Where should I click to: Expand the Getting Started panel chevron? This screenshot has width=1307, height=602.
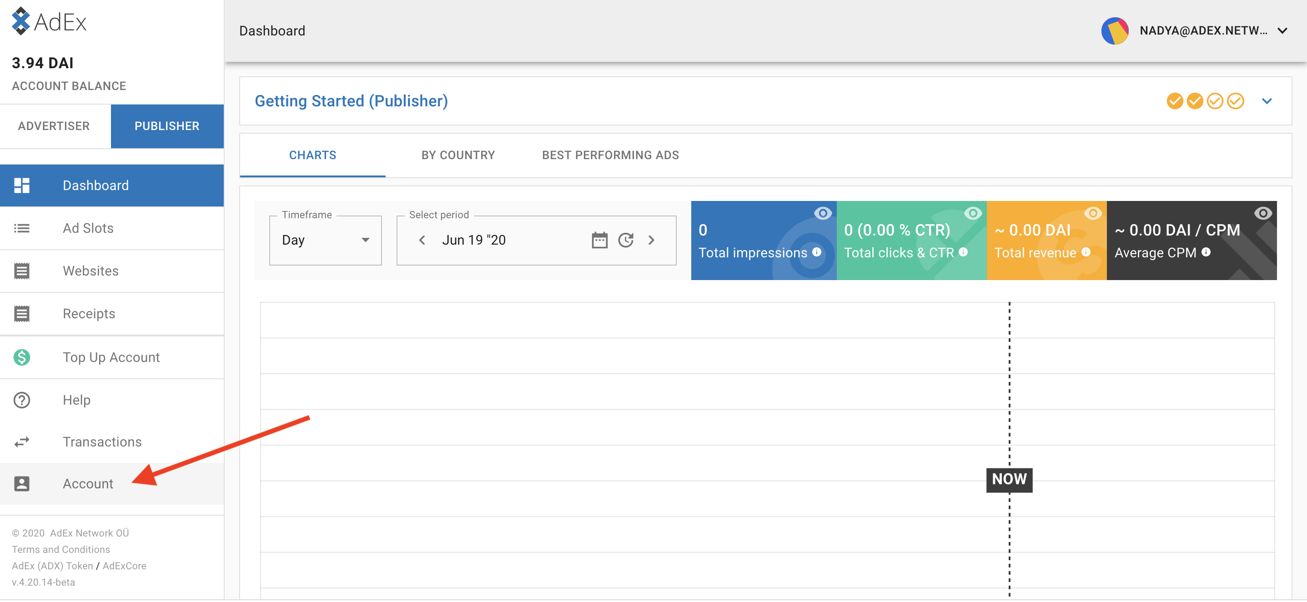[1267, 101]
